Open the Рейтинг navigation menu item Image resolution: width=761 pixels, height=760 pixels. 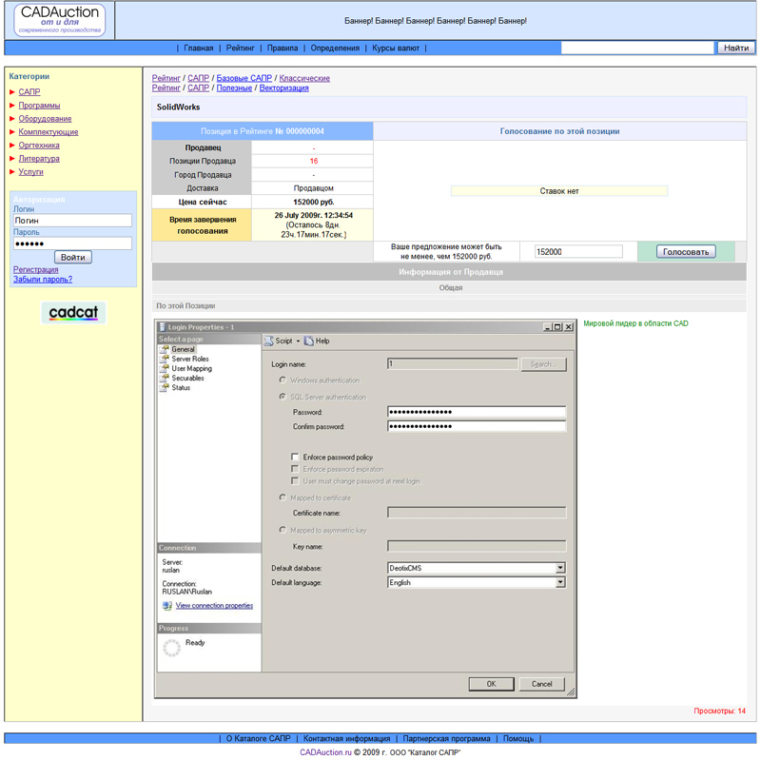(x=241, y=48)
